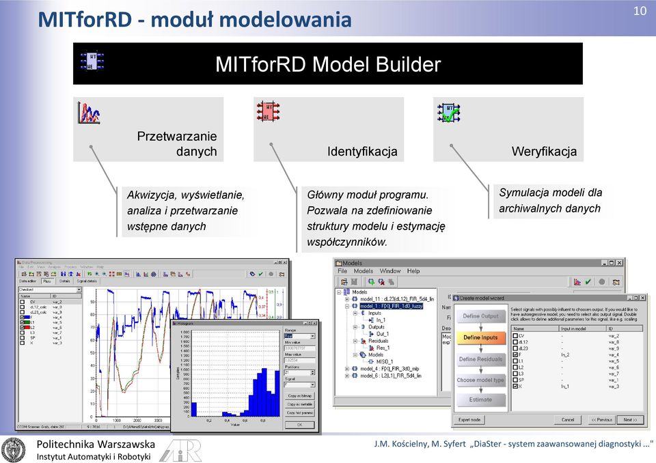Viewport: 656px width, 463px height.
Task: Switch to the Signal details tab
Action: [87, 281]
